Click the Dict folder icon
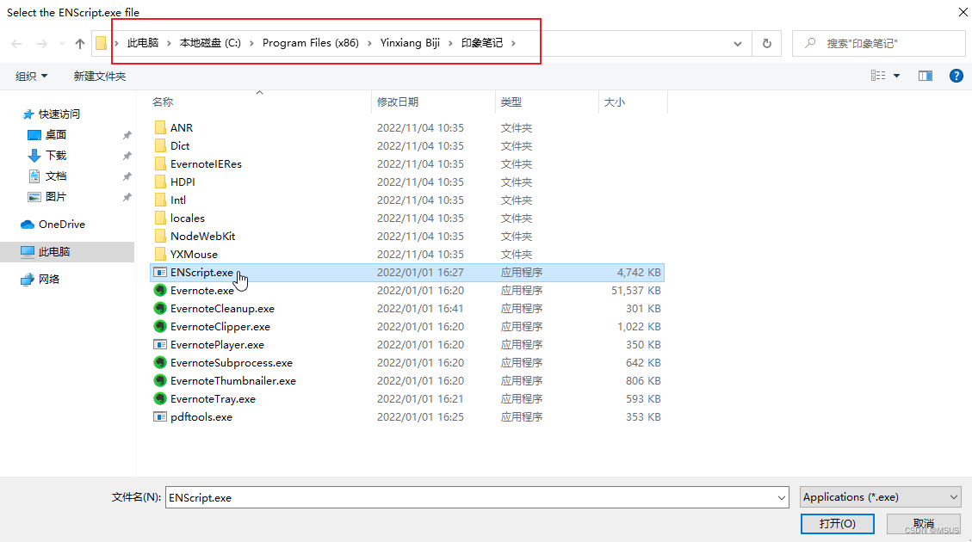Viewport: 972px width, 542px height. click(160, 145)
